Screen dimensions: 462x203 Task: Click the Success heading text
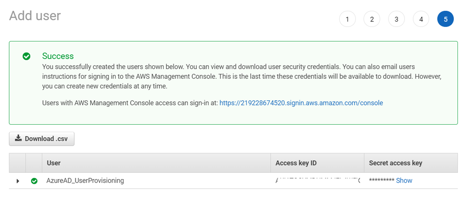[x=58, y=56]
